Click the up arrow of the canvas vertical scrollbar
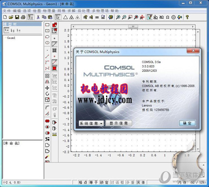Image resolution: width=209 pixels, height=187 pixels. [x=198, y=32]
